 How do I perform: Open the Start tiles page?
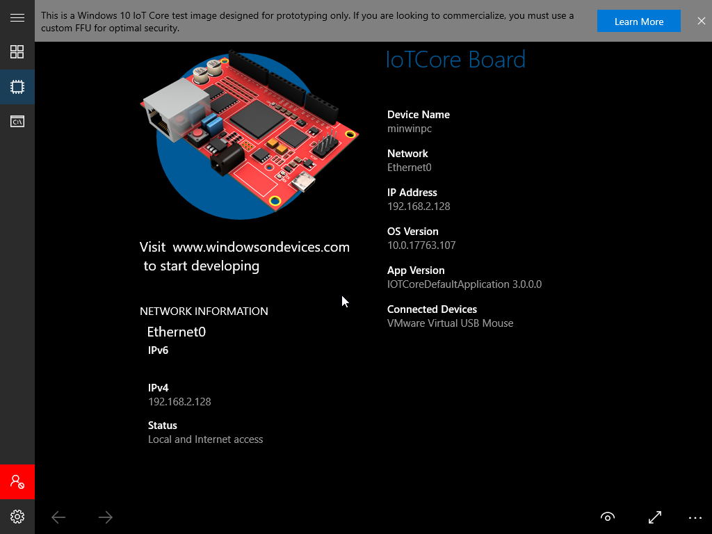click(x=17, y=52)
